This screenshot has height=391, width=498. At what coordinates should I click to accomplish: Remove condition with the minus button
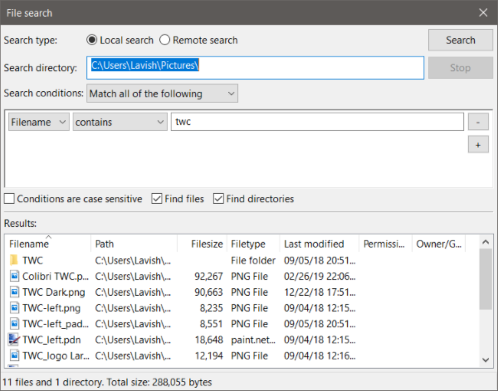[478, 123]
